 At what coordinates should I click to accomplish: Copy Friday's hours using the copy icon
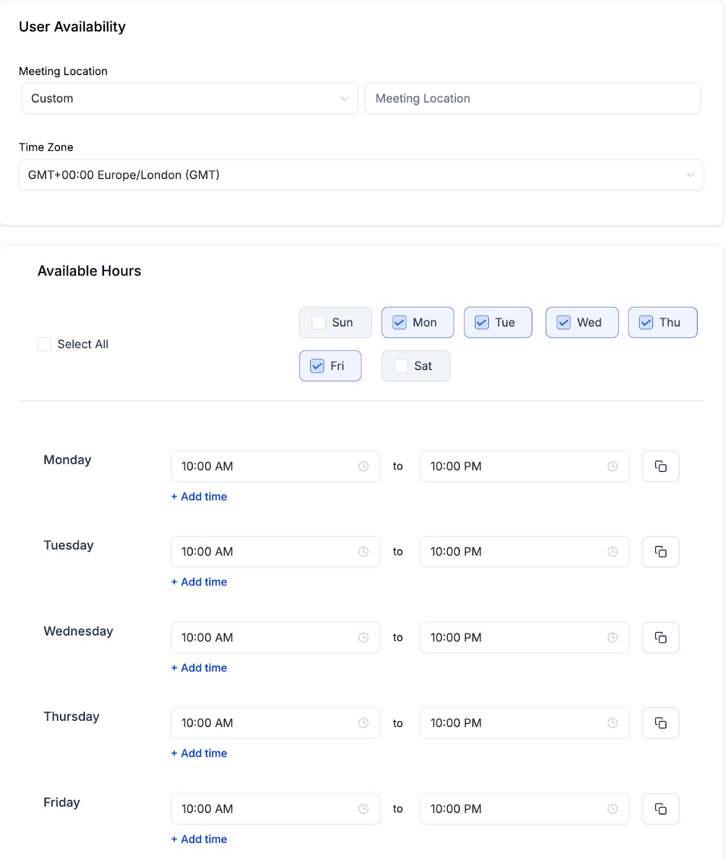click(x=661, y=809)
